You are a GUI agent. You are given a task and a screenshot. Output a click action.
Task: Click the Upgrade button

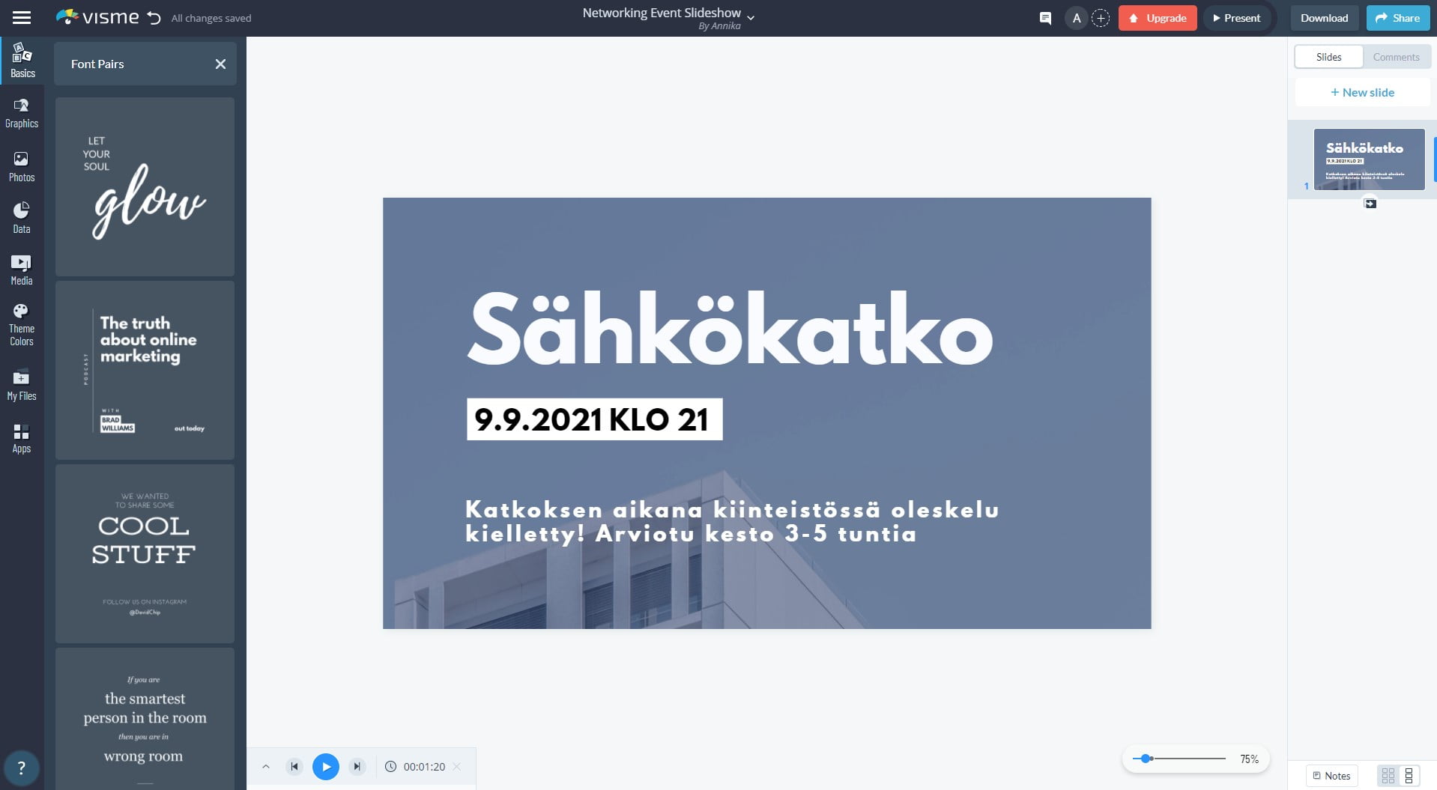point(1157,18)
